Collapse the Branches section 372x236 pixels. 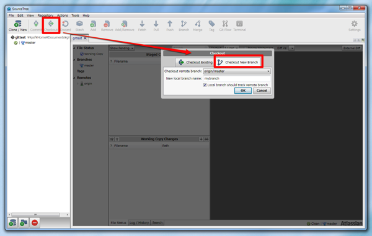[74, 60]
